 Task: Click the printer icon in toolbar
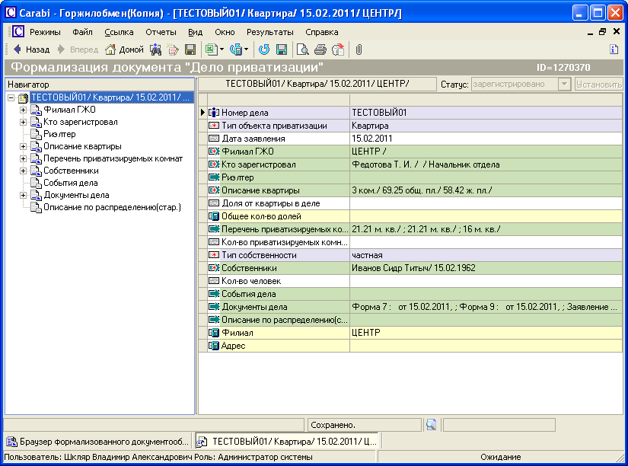(x=320, y=49)
